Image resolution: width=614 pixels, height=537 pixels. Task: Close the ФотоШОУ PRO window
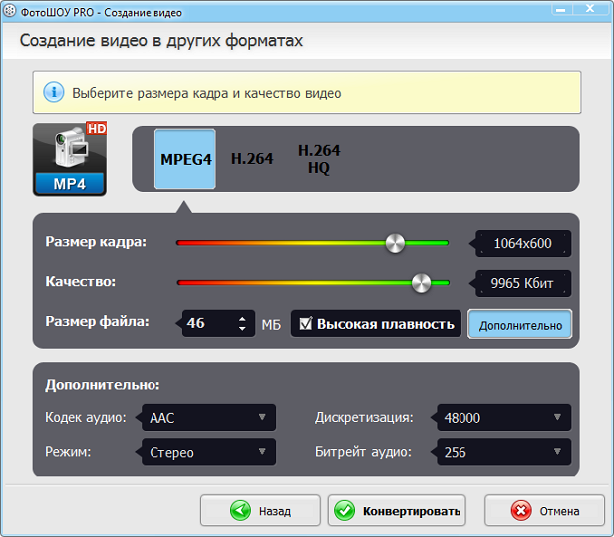tap(590, 9)
